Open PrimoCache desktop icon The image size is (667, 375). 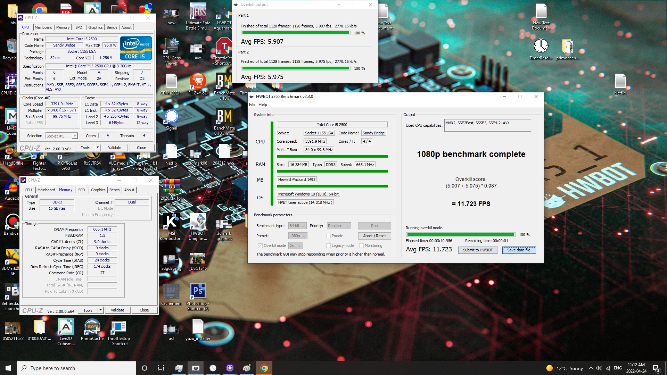coord(92,330)
